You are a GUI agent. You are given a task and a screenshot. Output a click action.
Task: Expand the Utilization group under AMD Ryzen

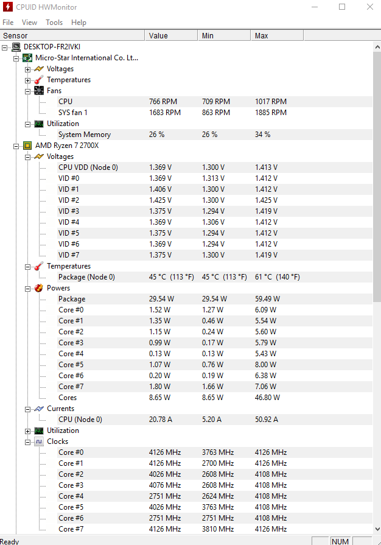coord(28,431)
